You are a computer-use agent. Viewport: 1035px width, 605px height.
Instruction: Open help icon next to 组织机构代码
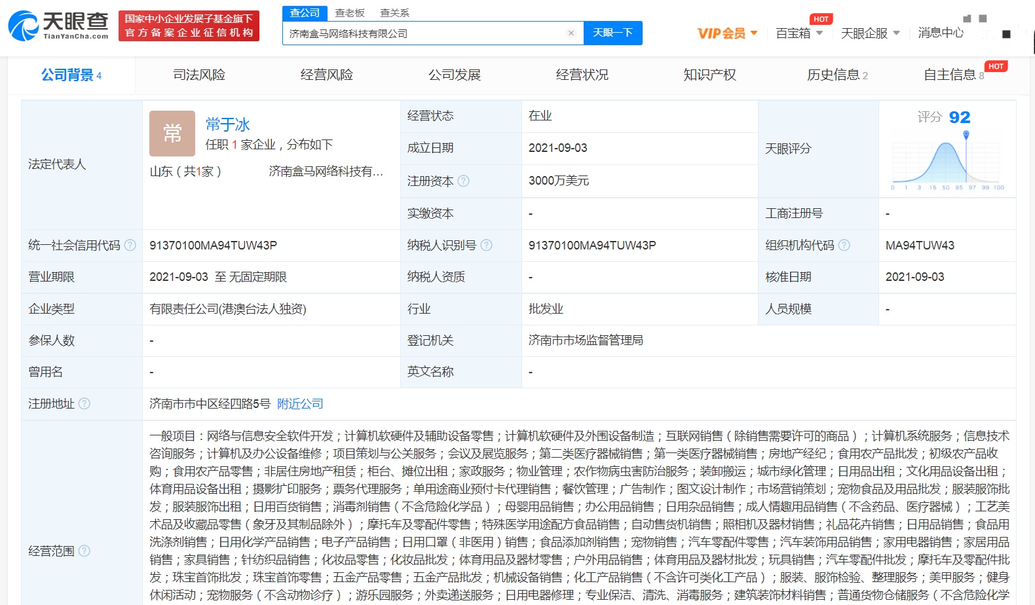pos(844,245)
